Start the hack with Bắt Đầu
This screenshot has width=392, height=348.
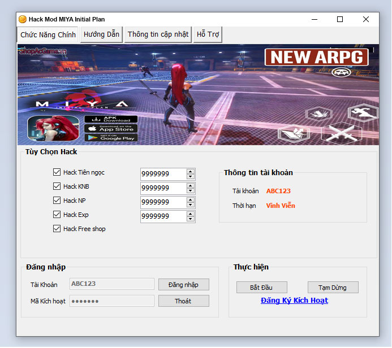click(x=261, y=288)
